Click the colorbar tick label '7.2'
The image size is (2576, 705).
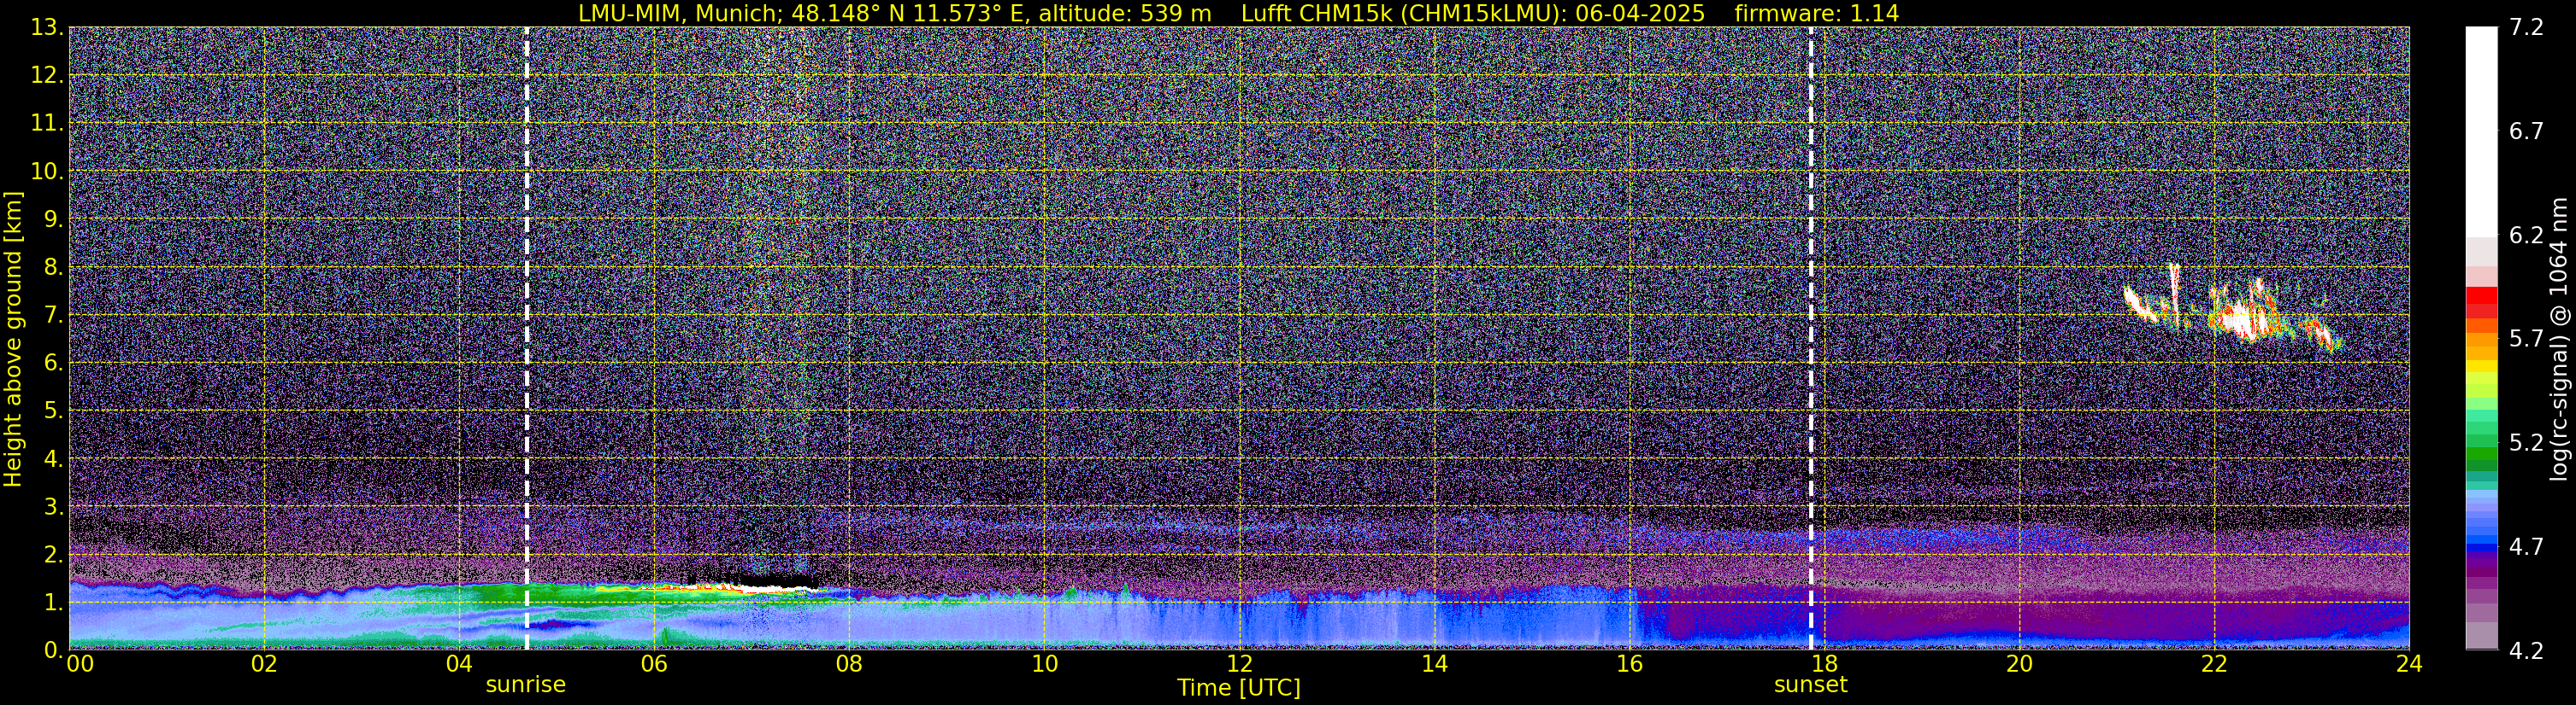tap(2526, 28)
